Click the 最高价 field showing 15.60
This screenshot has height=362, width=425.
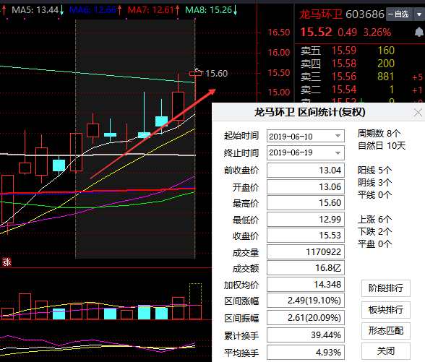pos(306,202)
